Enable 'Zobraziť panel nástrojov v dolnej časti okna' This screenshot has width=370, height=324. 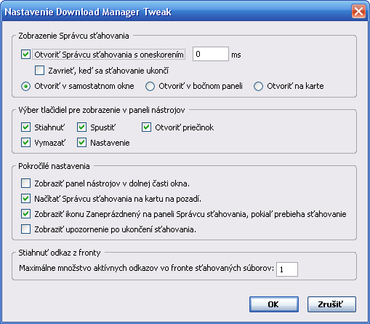(x=25, y=183)
